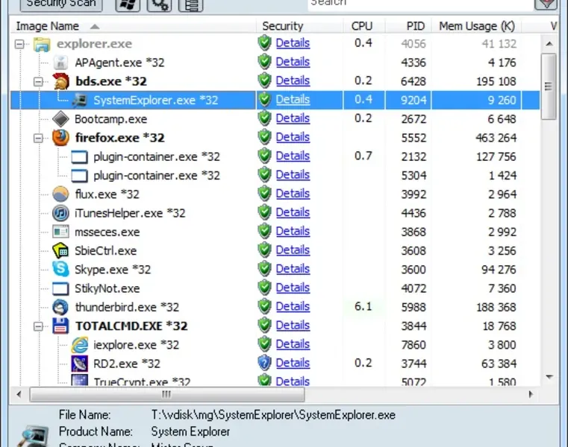Click the gears toolbar icon
Screen dimensions: 568x447
pyautogui.click(x=160, y=4)
